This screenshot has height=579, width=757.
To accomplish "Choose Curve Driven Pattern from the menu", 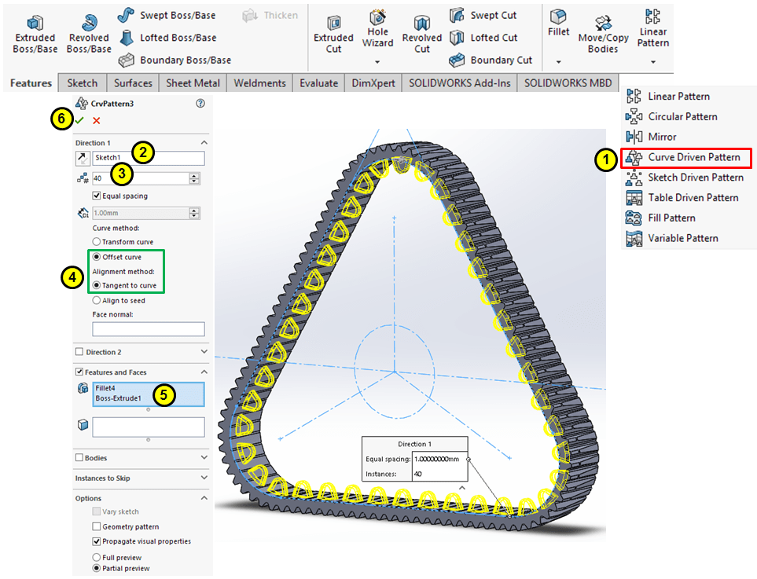I will (693, 157).
